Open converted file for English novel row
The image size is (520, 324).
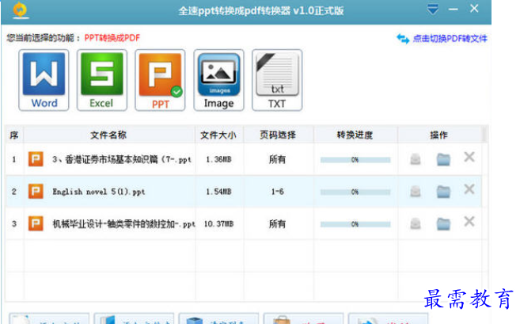coord(416,192)
